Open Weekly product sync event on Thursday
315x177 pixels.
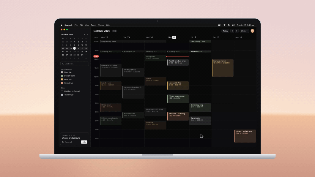click(178, 62)
